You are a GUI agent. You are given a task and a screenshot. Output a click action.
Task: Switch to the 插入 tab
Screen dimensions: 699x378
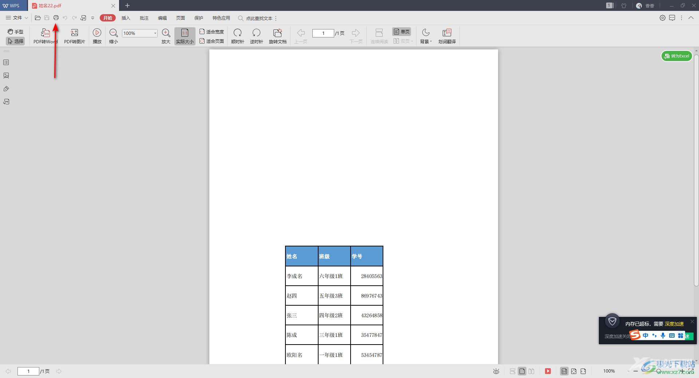pos(126,18)
